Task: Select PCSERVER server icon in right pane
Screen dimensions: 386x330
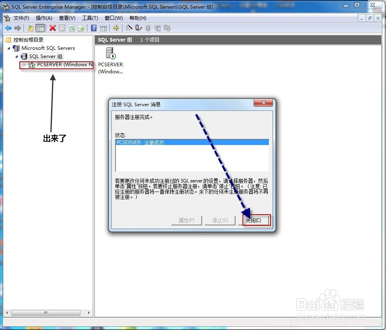Action: click(x=110, y=53)
